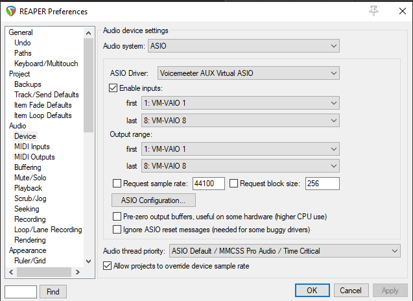Click the ASIO Configuration button
The height and width of the screenshot is (301, 413).
click(x=154, y=200)
